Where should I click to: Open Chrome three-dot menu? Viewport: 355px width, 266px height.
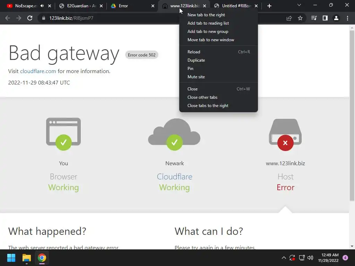[347, 18]
